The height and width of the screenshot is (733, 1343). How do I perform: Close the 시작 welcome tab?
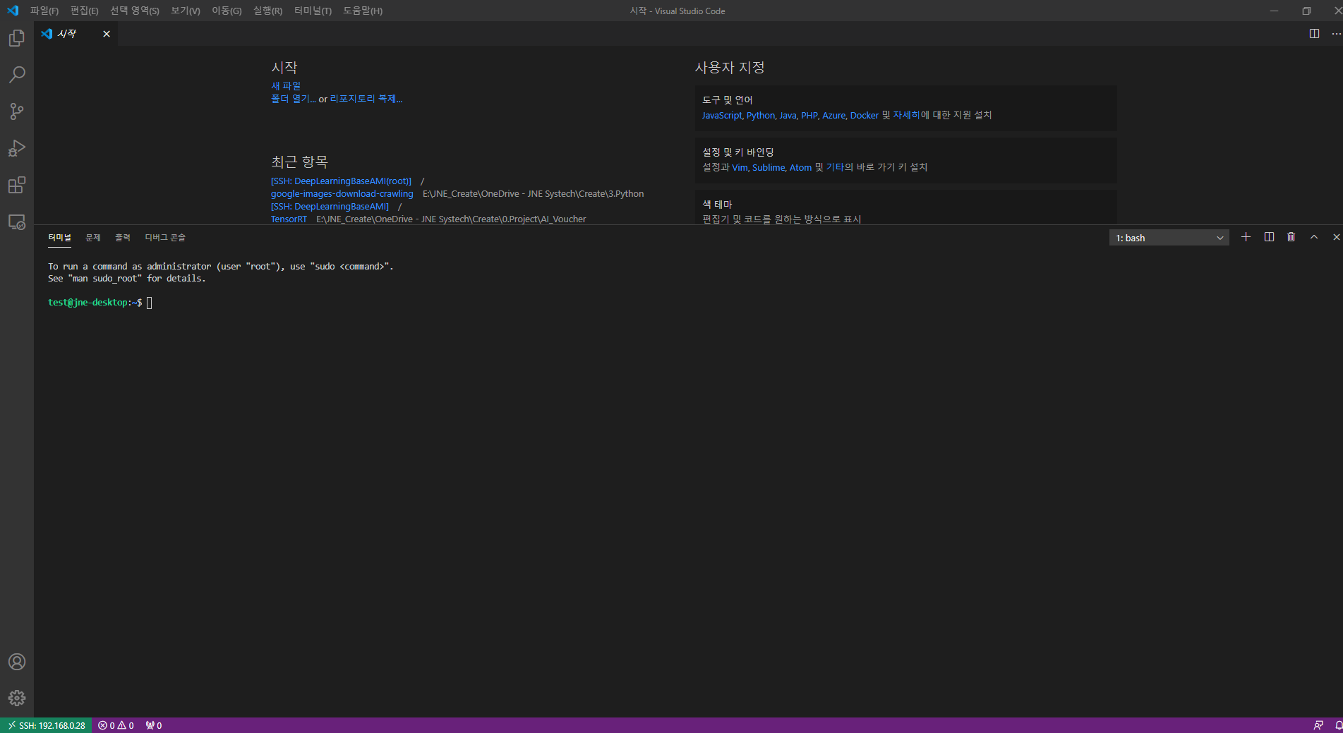(x=107, y=34)
